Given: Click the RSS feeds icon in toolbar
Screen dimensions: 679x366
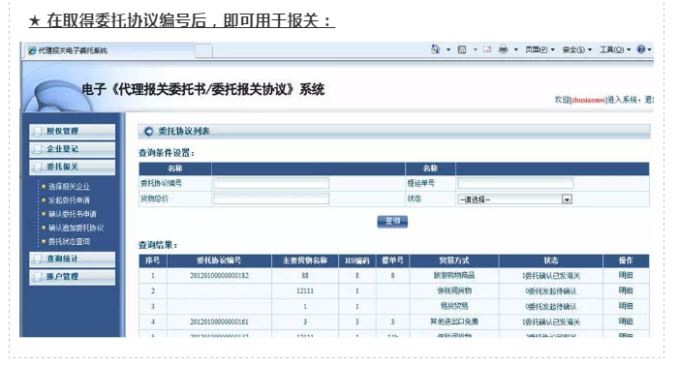Looking at the screenshot, I should click(462, 49).
